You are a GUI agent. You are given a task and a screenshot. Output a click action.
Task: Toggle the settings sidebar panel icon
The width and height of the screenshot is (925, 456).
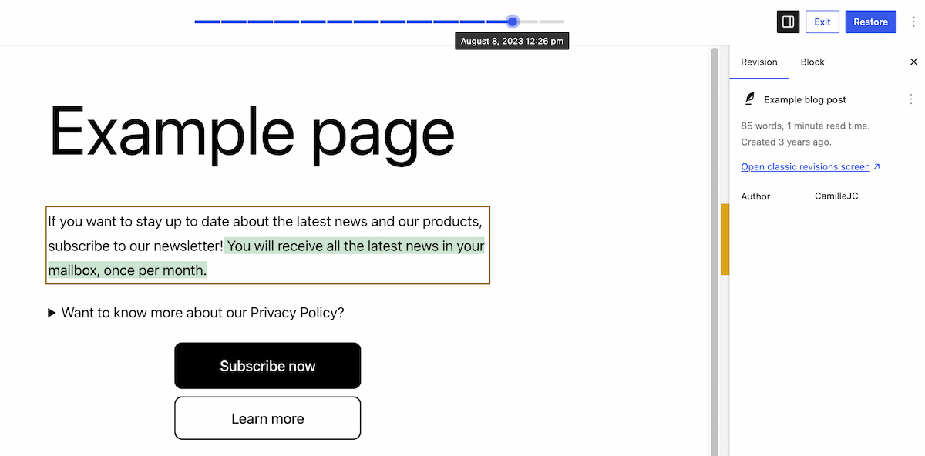(x=788, y=22)
